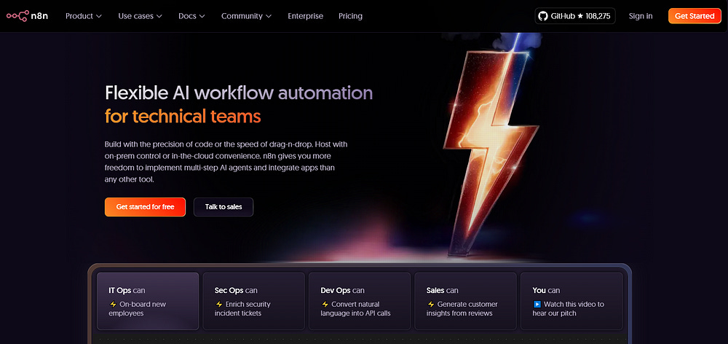Click 'for technical teams' orange heading

pos(183,116)
